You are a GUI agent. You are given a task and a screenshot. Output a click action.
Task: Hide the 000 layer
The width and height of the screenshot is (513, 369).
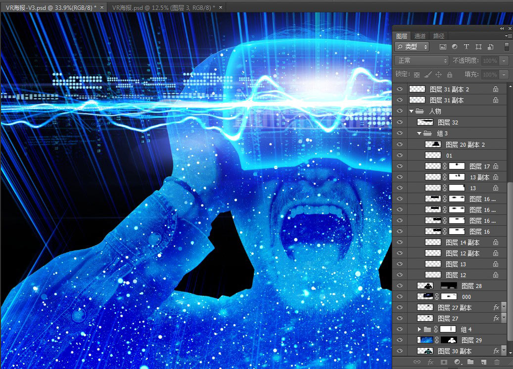tap(400, 297)
